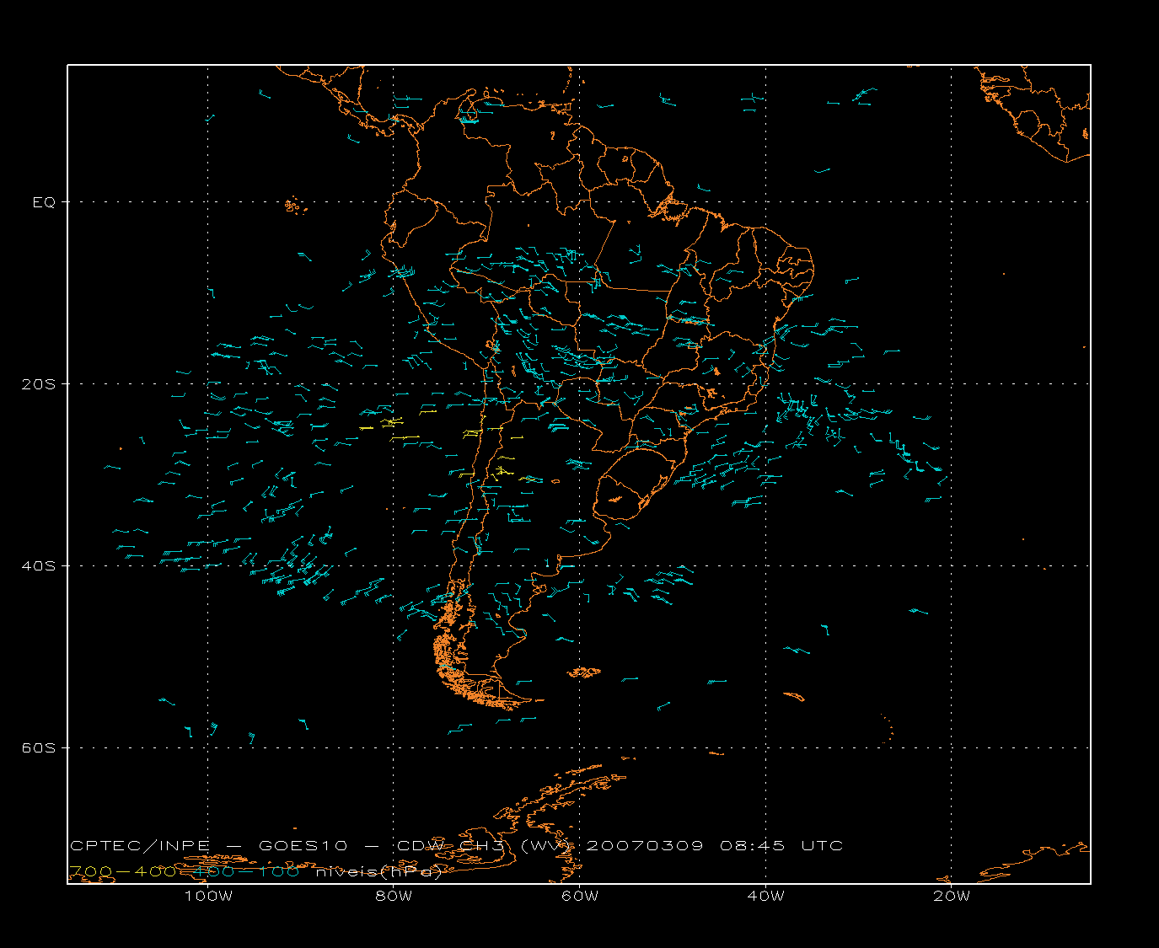
Task: Click the 08:45 UTC time label
Action: 781,846
